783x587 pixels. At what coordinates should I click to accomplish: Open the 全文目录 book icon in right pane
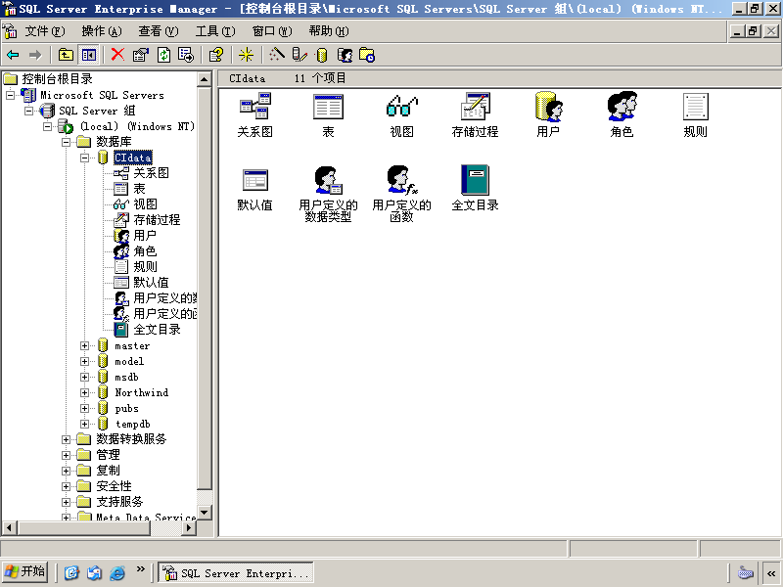(475, 180)
